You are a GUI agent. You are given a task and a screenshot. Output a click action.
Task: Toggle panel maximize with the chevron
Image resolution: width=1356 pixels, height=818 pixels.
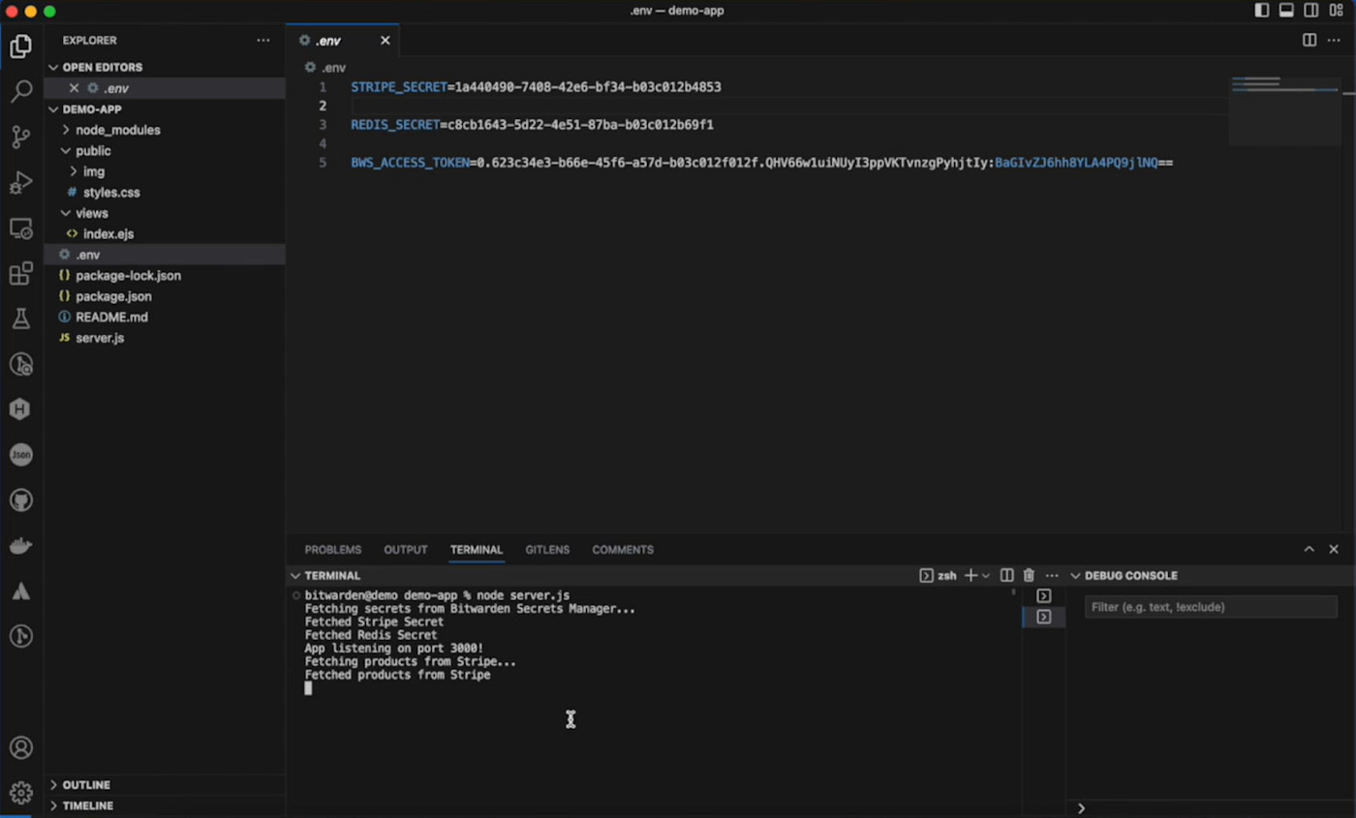[x=1309, y=549]
